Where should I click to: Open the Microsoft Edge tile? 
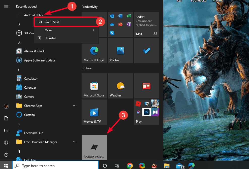[x=94, y=51]
